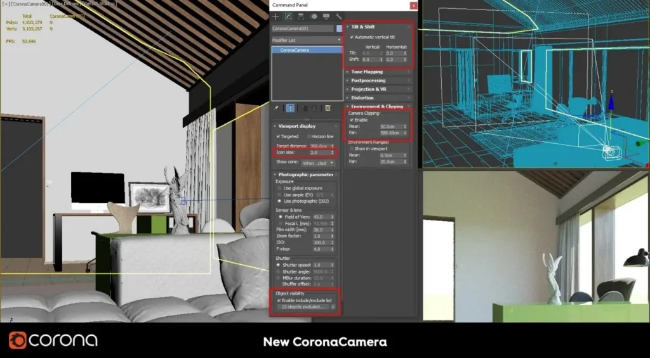
Task: Open the Modifier List dropdown
Action: 307,40
